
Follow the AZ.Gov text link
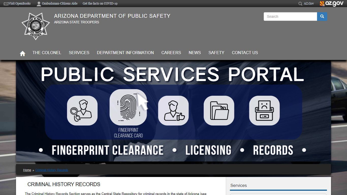click(309, 4)
